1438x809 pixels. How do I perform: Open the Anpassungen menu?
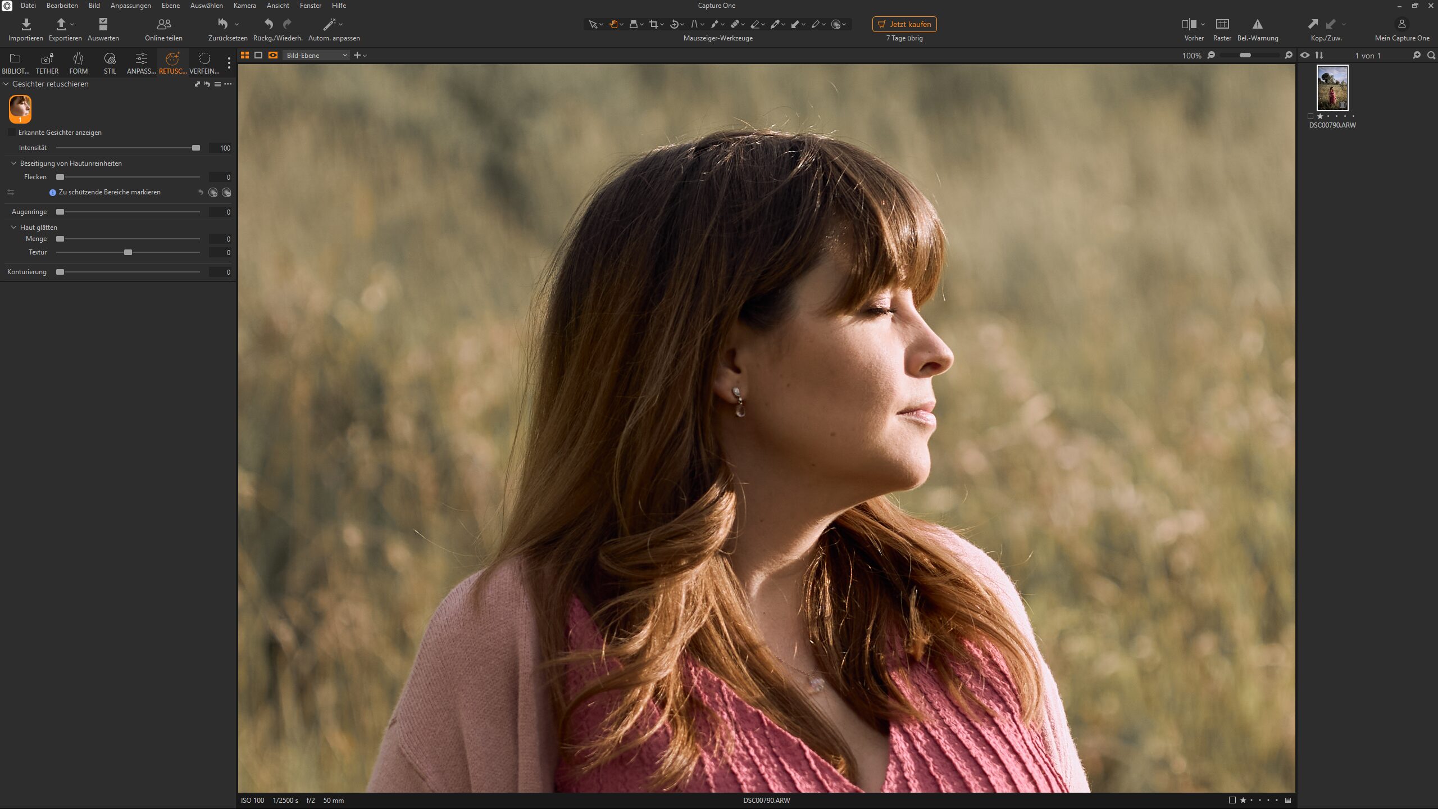click(130, 6)
